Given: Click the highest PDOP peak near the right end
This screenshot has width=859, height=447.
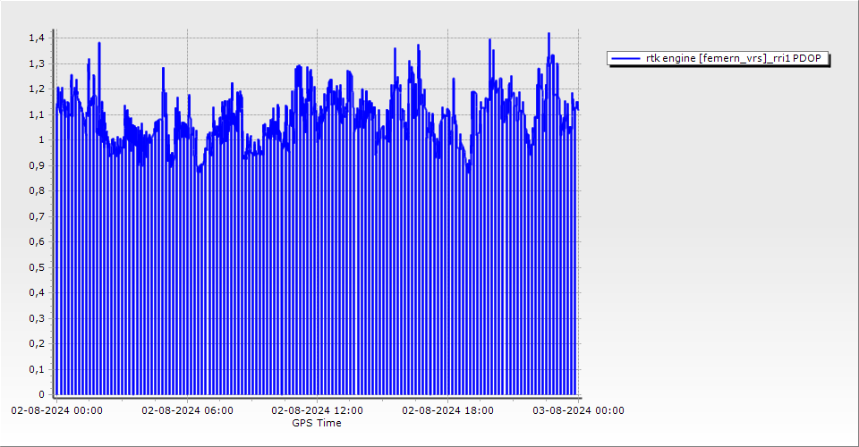Looking at the screenshot, I should [549, 34].
